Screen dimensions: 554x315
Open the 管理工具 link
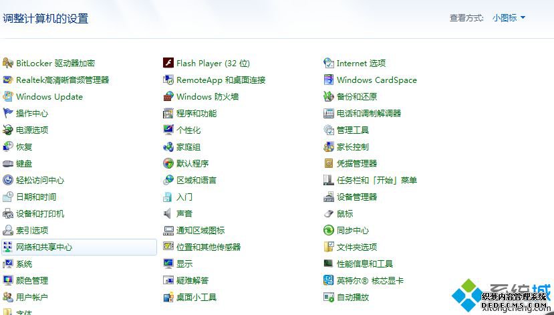[x=353, y=130]
